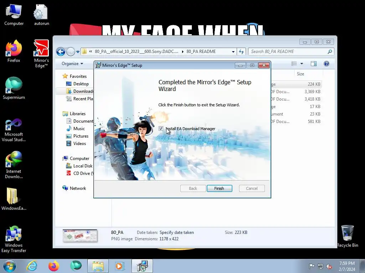Open recent pages dropdown in Explorer

coord(78,52)
